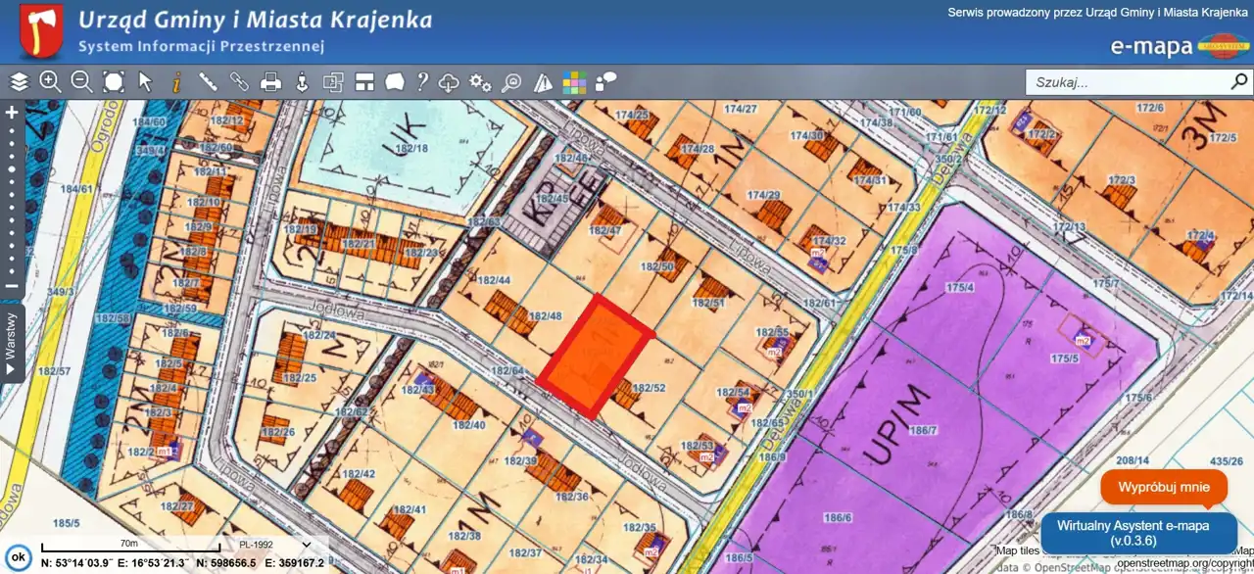
Task: Open the settings gears icon
Action: (480, 82)
